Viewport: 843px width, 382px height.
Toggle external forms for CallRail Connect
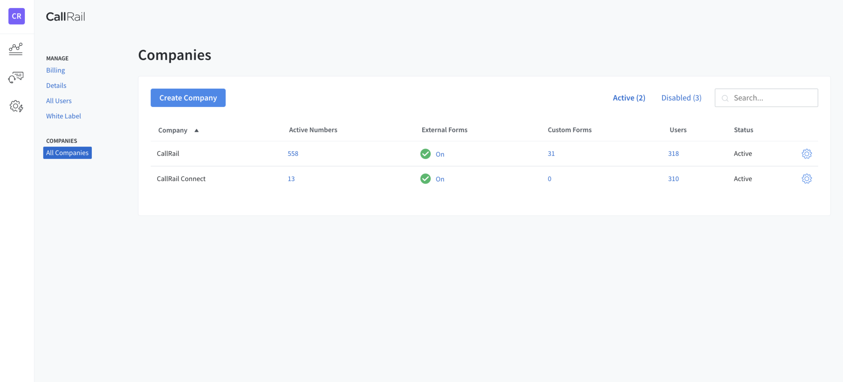point(440,179)
